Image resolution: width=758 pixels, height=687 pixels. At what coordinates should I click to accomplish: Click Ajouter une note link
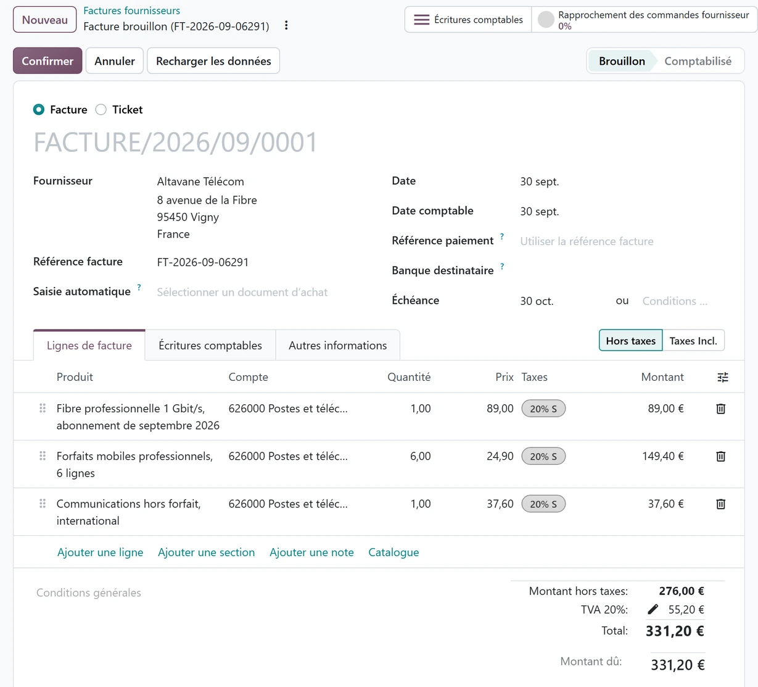311,552
